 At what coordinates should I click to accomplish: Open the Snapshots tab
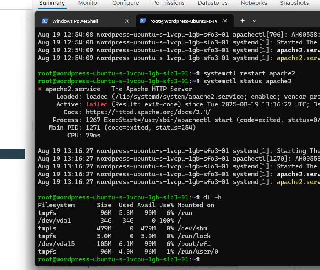coord(294,3)
